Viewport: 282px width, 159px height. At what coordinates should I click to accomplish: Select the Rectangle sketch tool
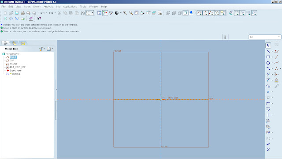coord(268,57)
